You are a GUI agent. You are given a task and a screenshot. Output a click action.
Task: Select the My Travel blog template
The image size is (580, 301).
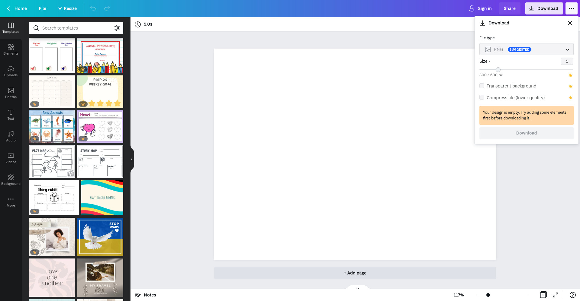point(100,277)
